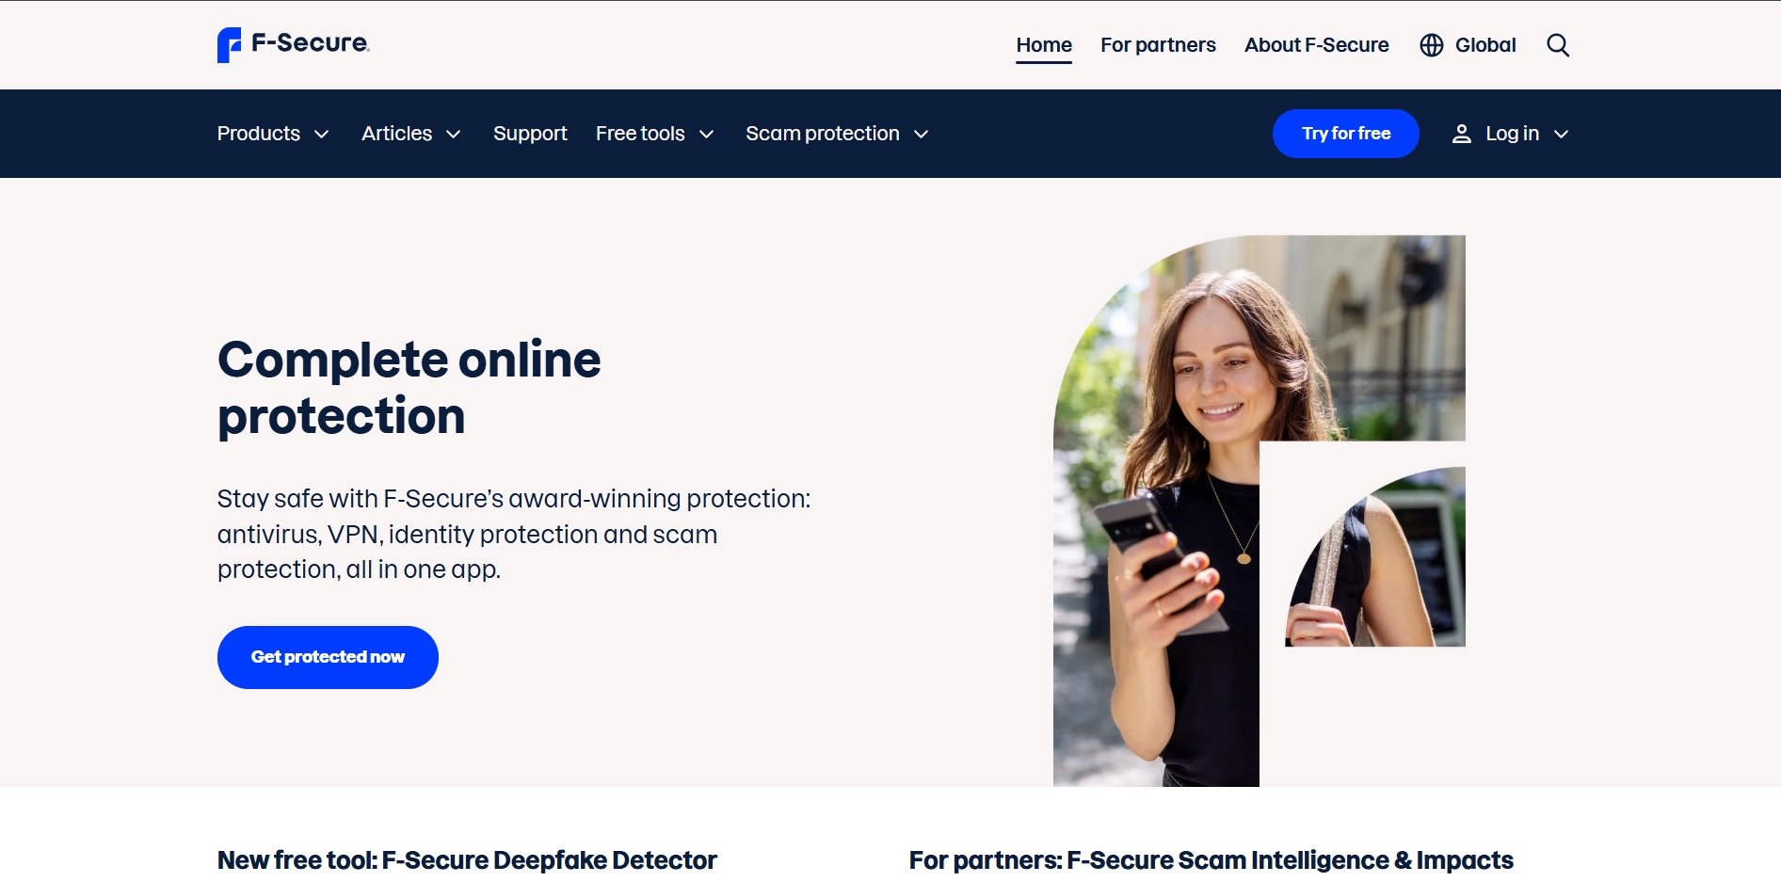The height and width of the screenshot is (882, 1781).
Task: Open the Free tools menu label
Action: tap(640, 134)
